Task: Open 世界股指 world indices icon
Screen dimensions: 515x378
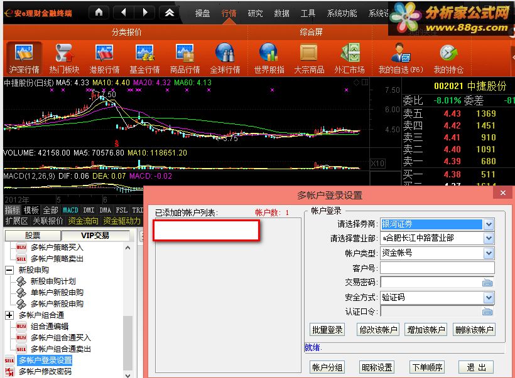Action: point(269,58)
